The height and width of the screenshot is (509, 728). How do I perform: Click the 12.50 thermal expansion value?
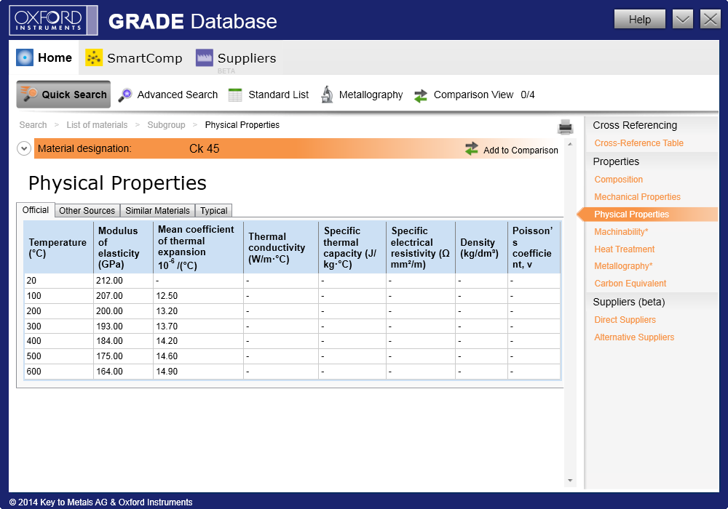tap(167, 296)
